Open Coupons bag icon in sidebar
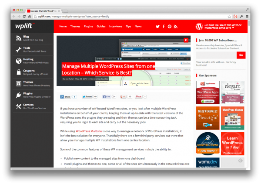Screen dimensions: 261x185 19,72
